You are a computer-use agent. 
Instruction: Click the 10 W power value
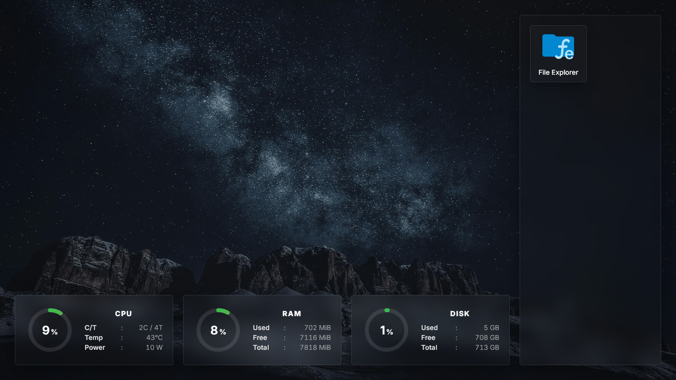click(154, 347)
